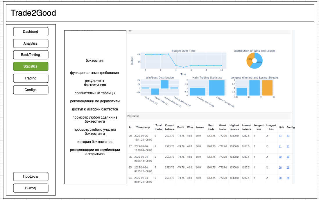This screenshot has width=319, height=200.
Task: Click the Profit column header
Action: click(x=181, y=127)
